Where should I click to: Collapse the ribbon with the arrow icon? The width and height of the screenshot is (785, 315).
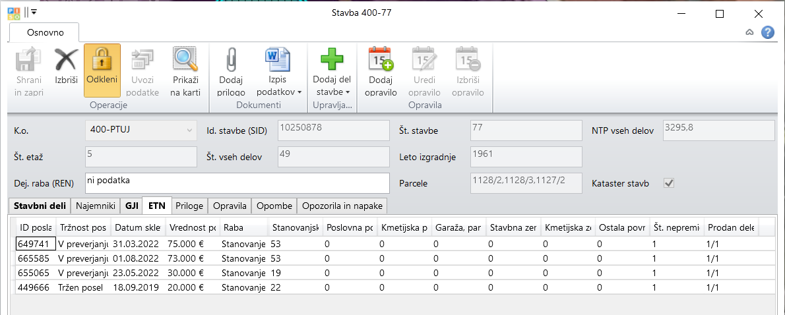[749, 32]
